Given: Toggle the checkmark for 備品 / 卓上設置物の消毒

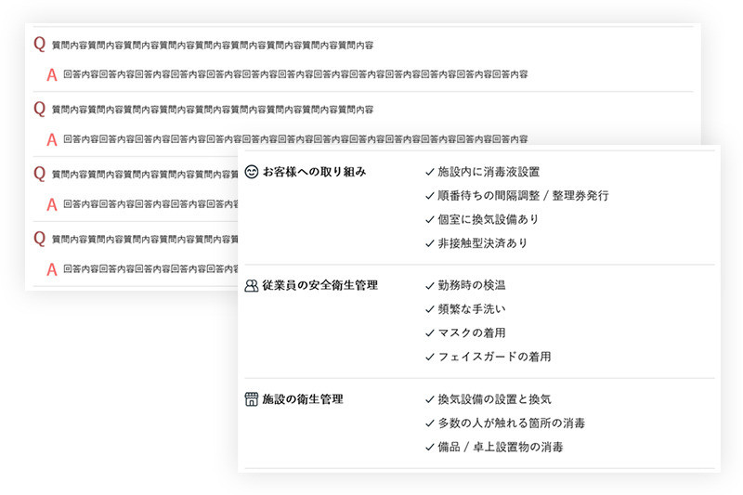Looking at the screenshot, I should 429,447.
